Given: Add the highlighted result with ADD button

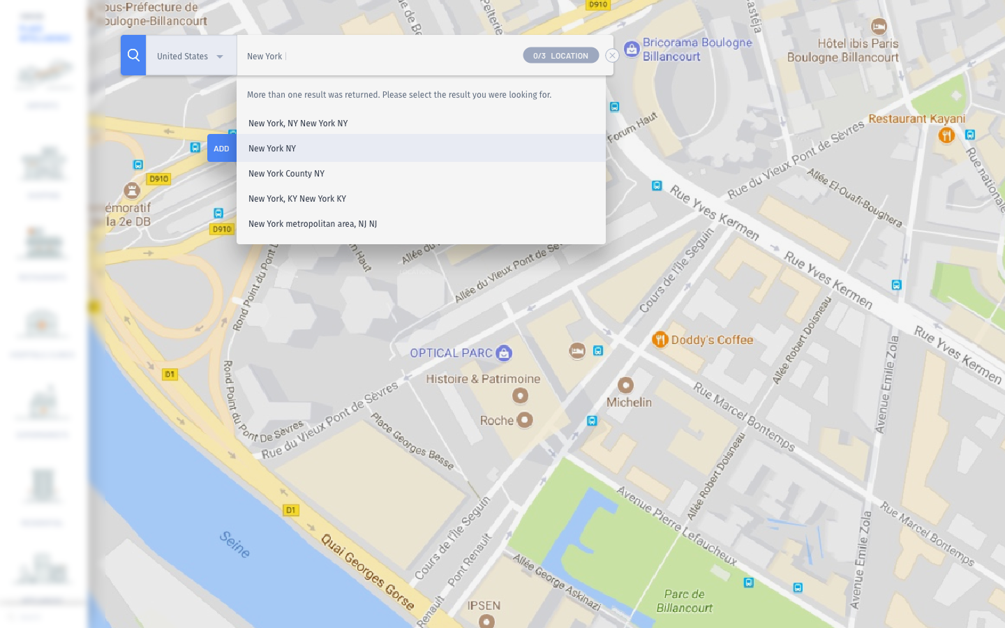Looking at the screenshot, I should [x=221, y=149].
